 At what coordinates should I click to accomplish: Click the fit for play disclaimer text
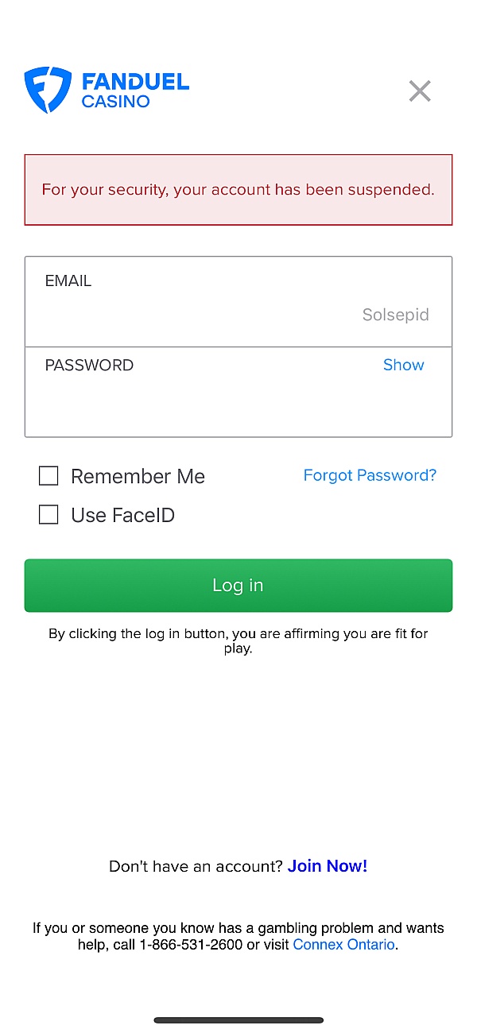[238, 640]
